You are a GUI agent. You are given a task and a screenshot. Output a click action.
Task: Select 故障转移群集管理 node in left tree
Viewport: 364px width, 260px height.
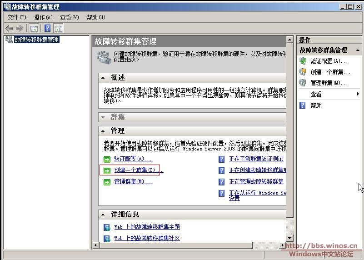pyautogui.click(x=36, y=40)
